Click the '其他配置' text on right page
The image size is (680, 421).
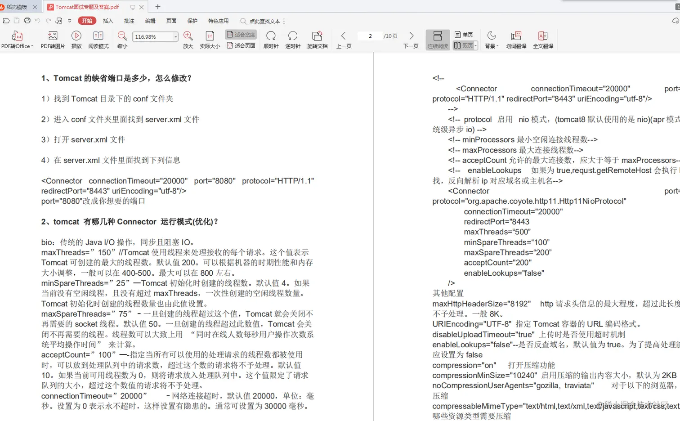coord(448,293)
